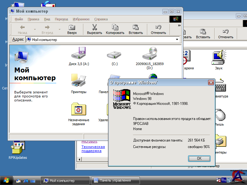The width and height of the screenshot is (247, 185).
Task: Open Принтеры folder in Мой компьютер
Action: pos(78,81)
